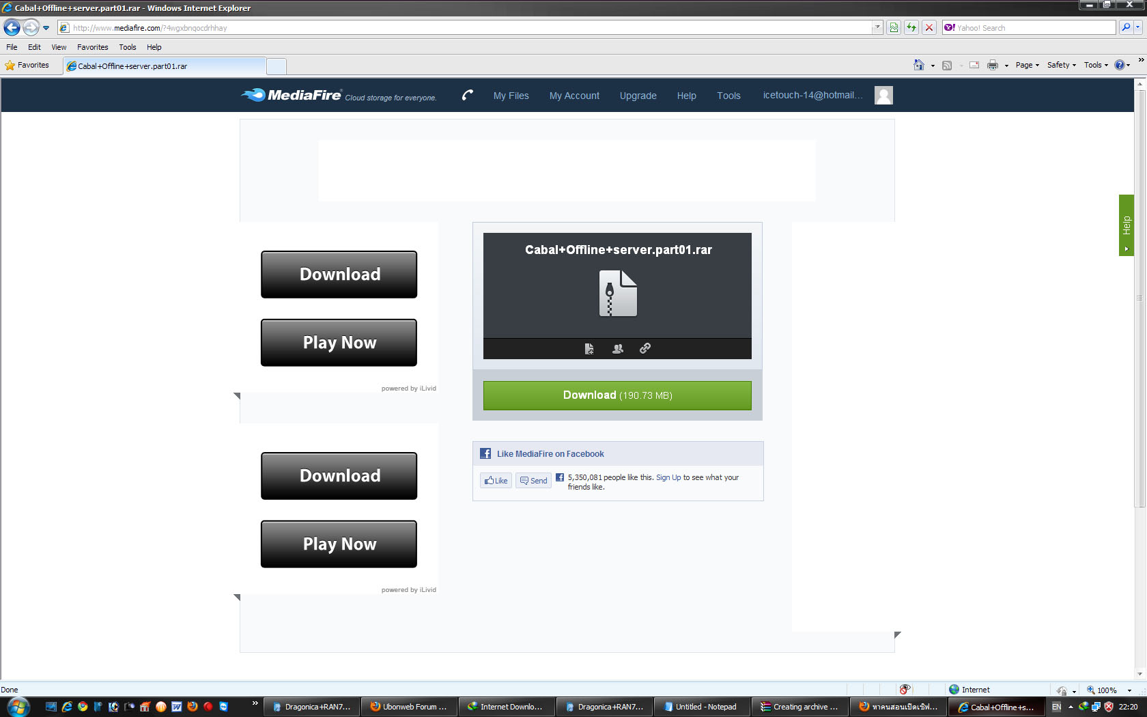
Task: Launch Firefox from the quick launch icons
Action: (193, 707)
